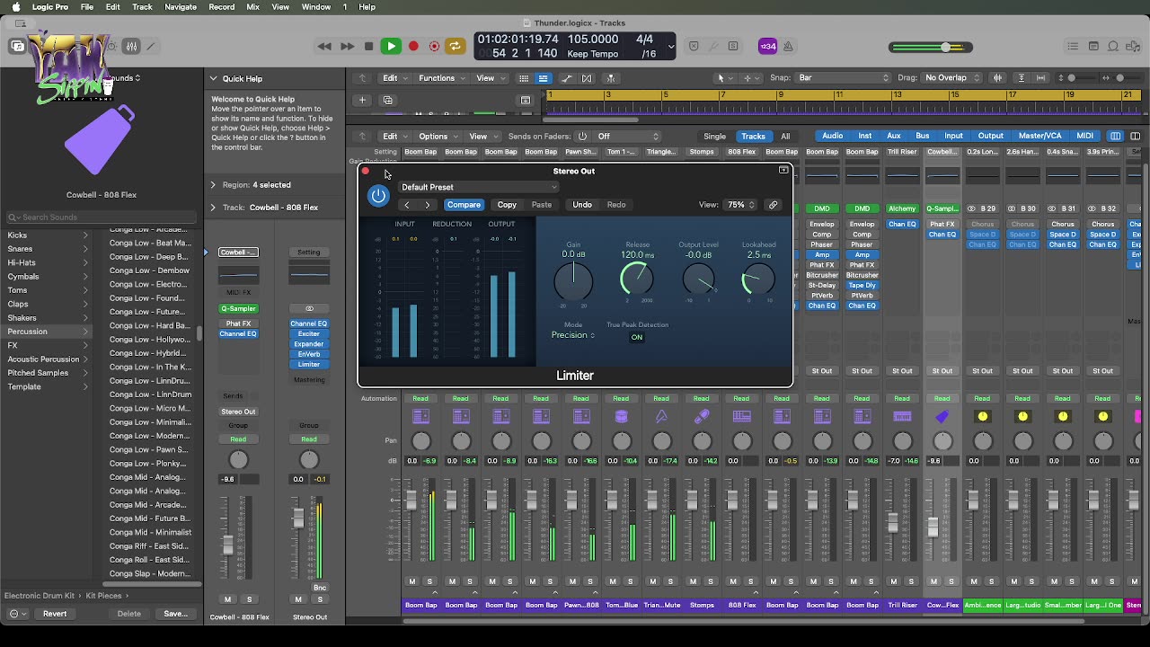The width and height of the screenshot is (1150, 647).
Task: Toggle the yellow Cycle mode button
Action: pos(456,47)
